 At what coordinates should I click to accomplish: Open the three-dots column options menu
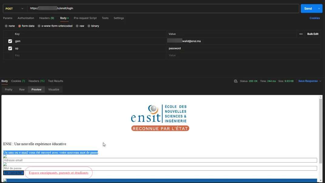(x=301, y=34)
